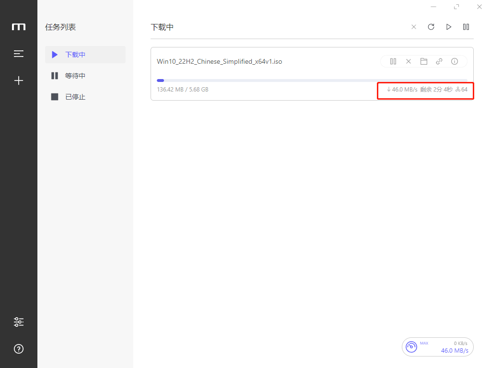Click the Win10 ISO download progress bar
Image resolution: width=491 pixels, height=368 pixels.
click(312, 80)
